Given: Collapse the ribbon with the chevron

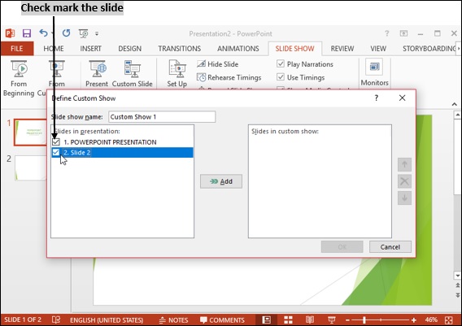Looking at the screenshot, I should [455, 104].
